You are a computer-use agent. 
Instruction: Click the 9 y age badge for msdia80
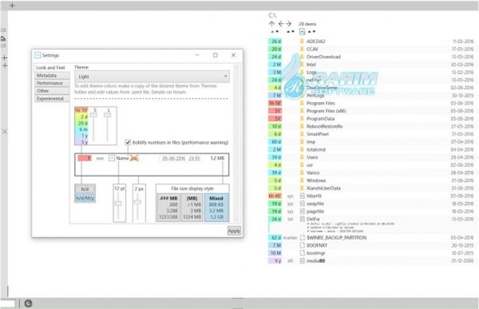click(275, 261)
